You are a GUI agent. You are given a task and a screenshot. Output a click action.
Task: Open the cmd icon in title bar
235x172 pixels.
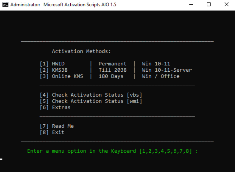coord(5,5)
